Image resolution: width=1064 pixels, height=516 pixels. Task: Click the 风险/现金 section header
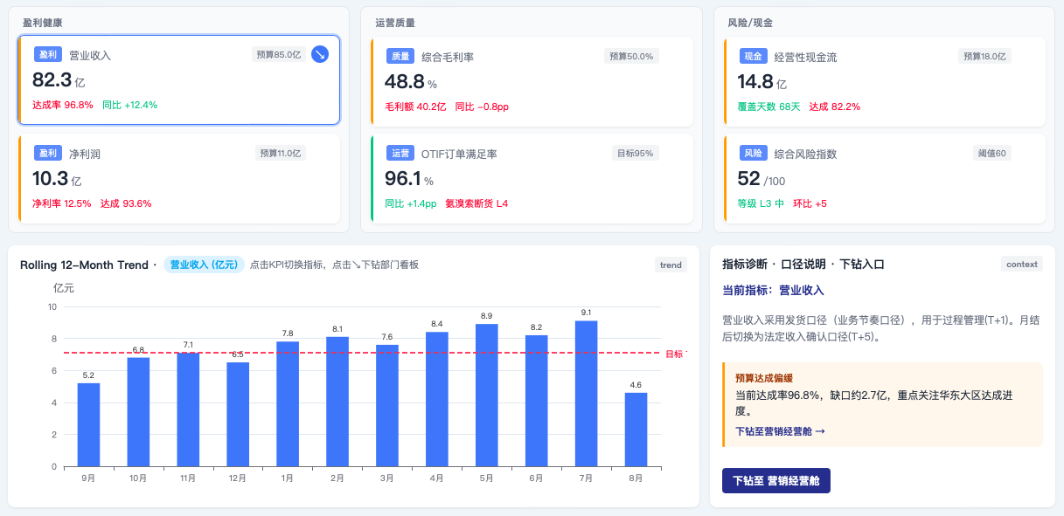[749, 22]
